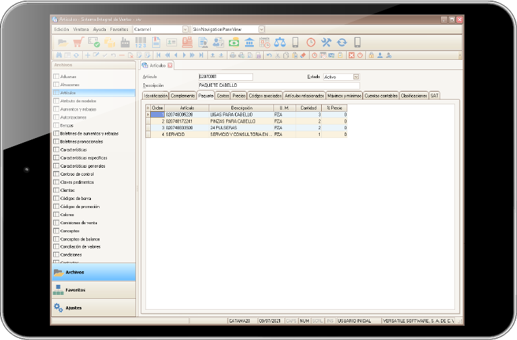Select the 24 PULSERAS row
The image size is (517, 340).
click(x=246, y=128)
